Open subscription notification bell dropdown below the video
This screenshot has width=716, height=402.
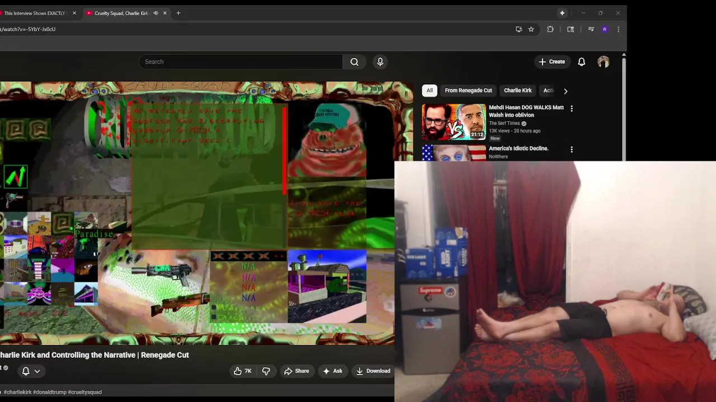[31, 371]
